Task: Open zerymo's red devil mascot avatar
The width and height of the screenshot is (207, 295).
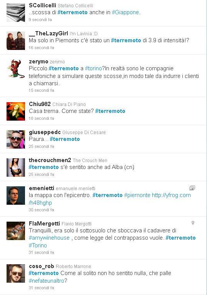Action: pyautogui.click(x=16, y=69)
